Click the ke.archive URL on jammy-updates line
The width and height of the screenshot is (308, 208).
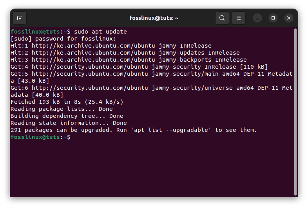click(93, 53)
